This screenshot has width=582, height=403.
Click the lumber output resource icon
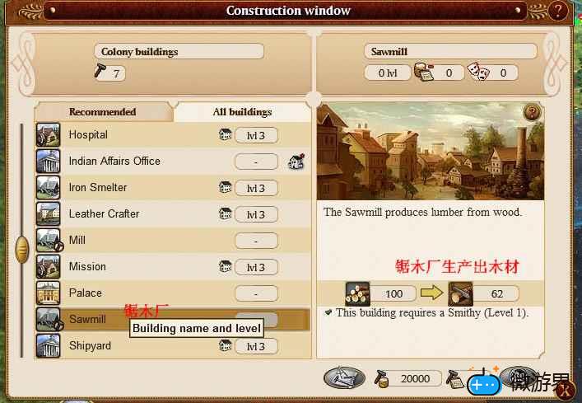click(461, 293)
